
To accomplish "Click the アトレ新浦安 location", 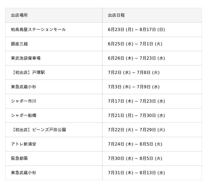I will coord(24,144).
